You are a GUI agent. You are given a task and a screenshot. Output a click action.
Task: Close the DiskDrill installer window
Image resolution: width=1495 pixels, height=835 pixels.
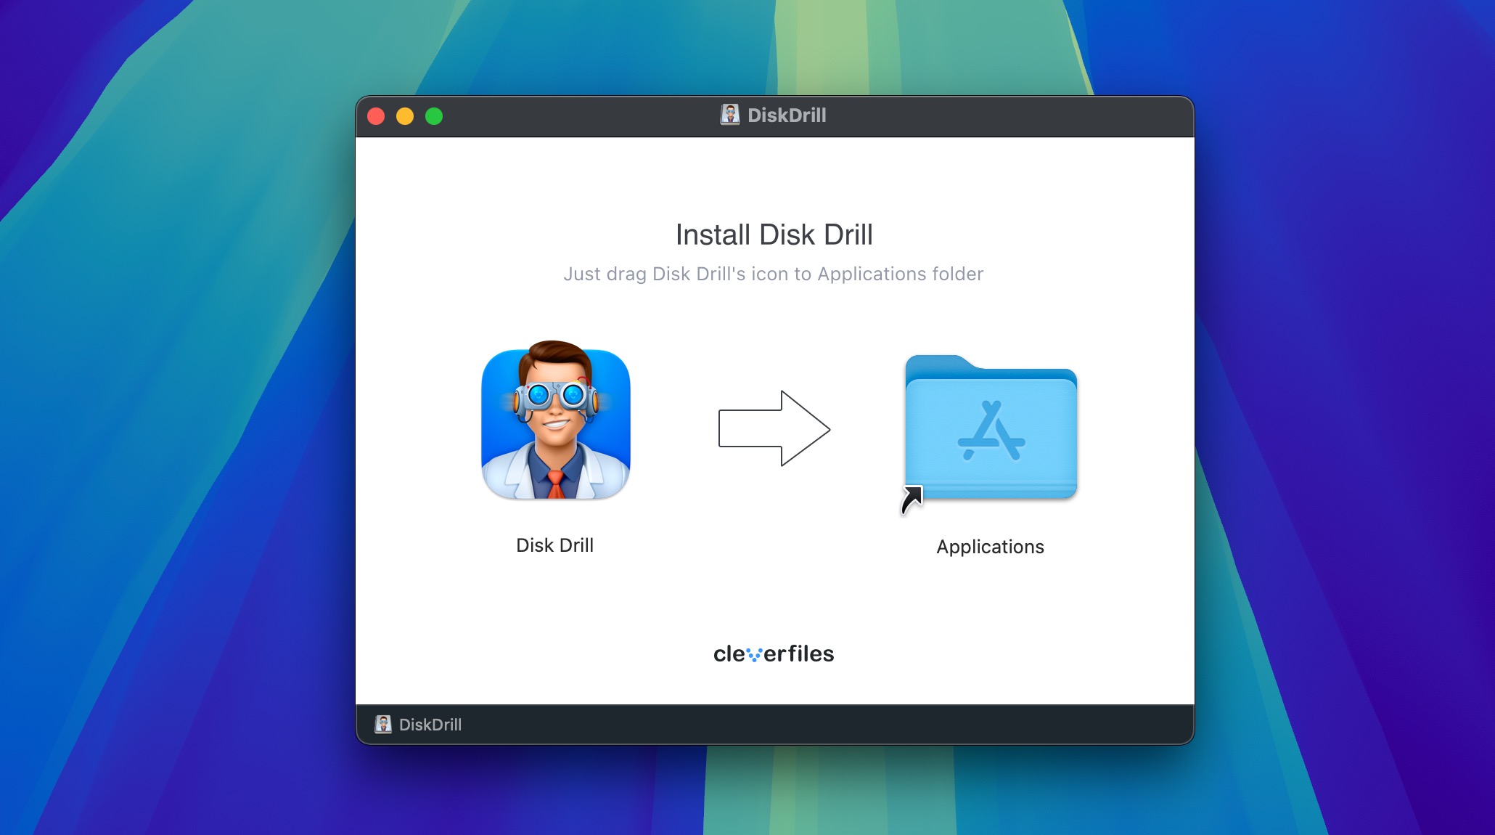tap(376, 116)
